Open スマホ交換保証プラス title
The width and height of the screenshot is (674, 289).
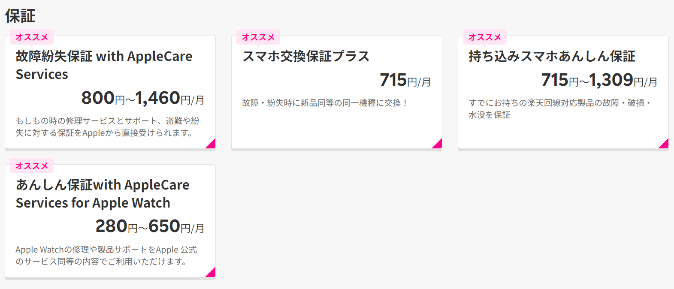pyautogui.click(x=306, y=56)
